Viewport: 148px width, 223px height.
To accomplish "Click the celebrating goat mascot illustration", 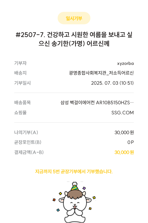I will 74,202.
